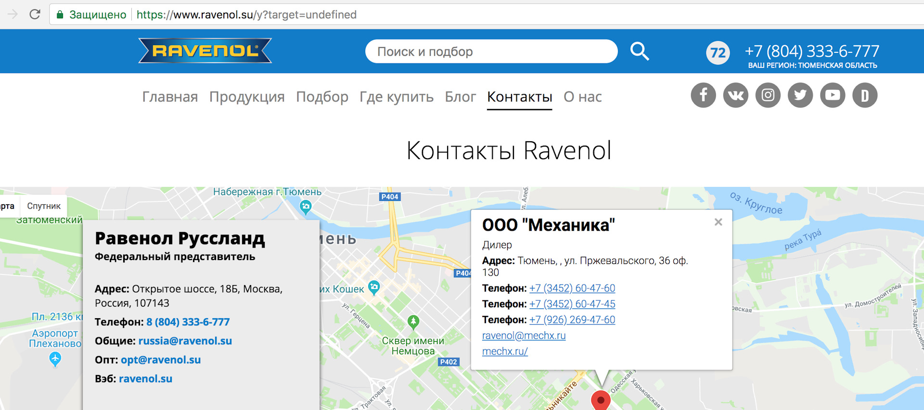Go to the Где купить page
Image resolution: width=924 pixels, height=410 pixels.
[x=396, y=97]
